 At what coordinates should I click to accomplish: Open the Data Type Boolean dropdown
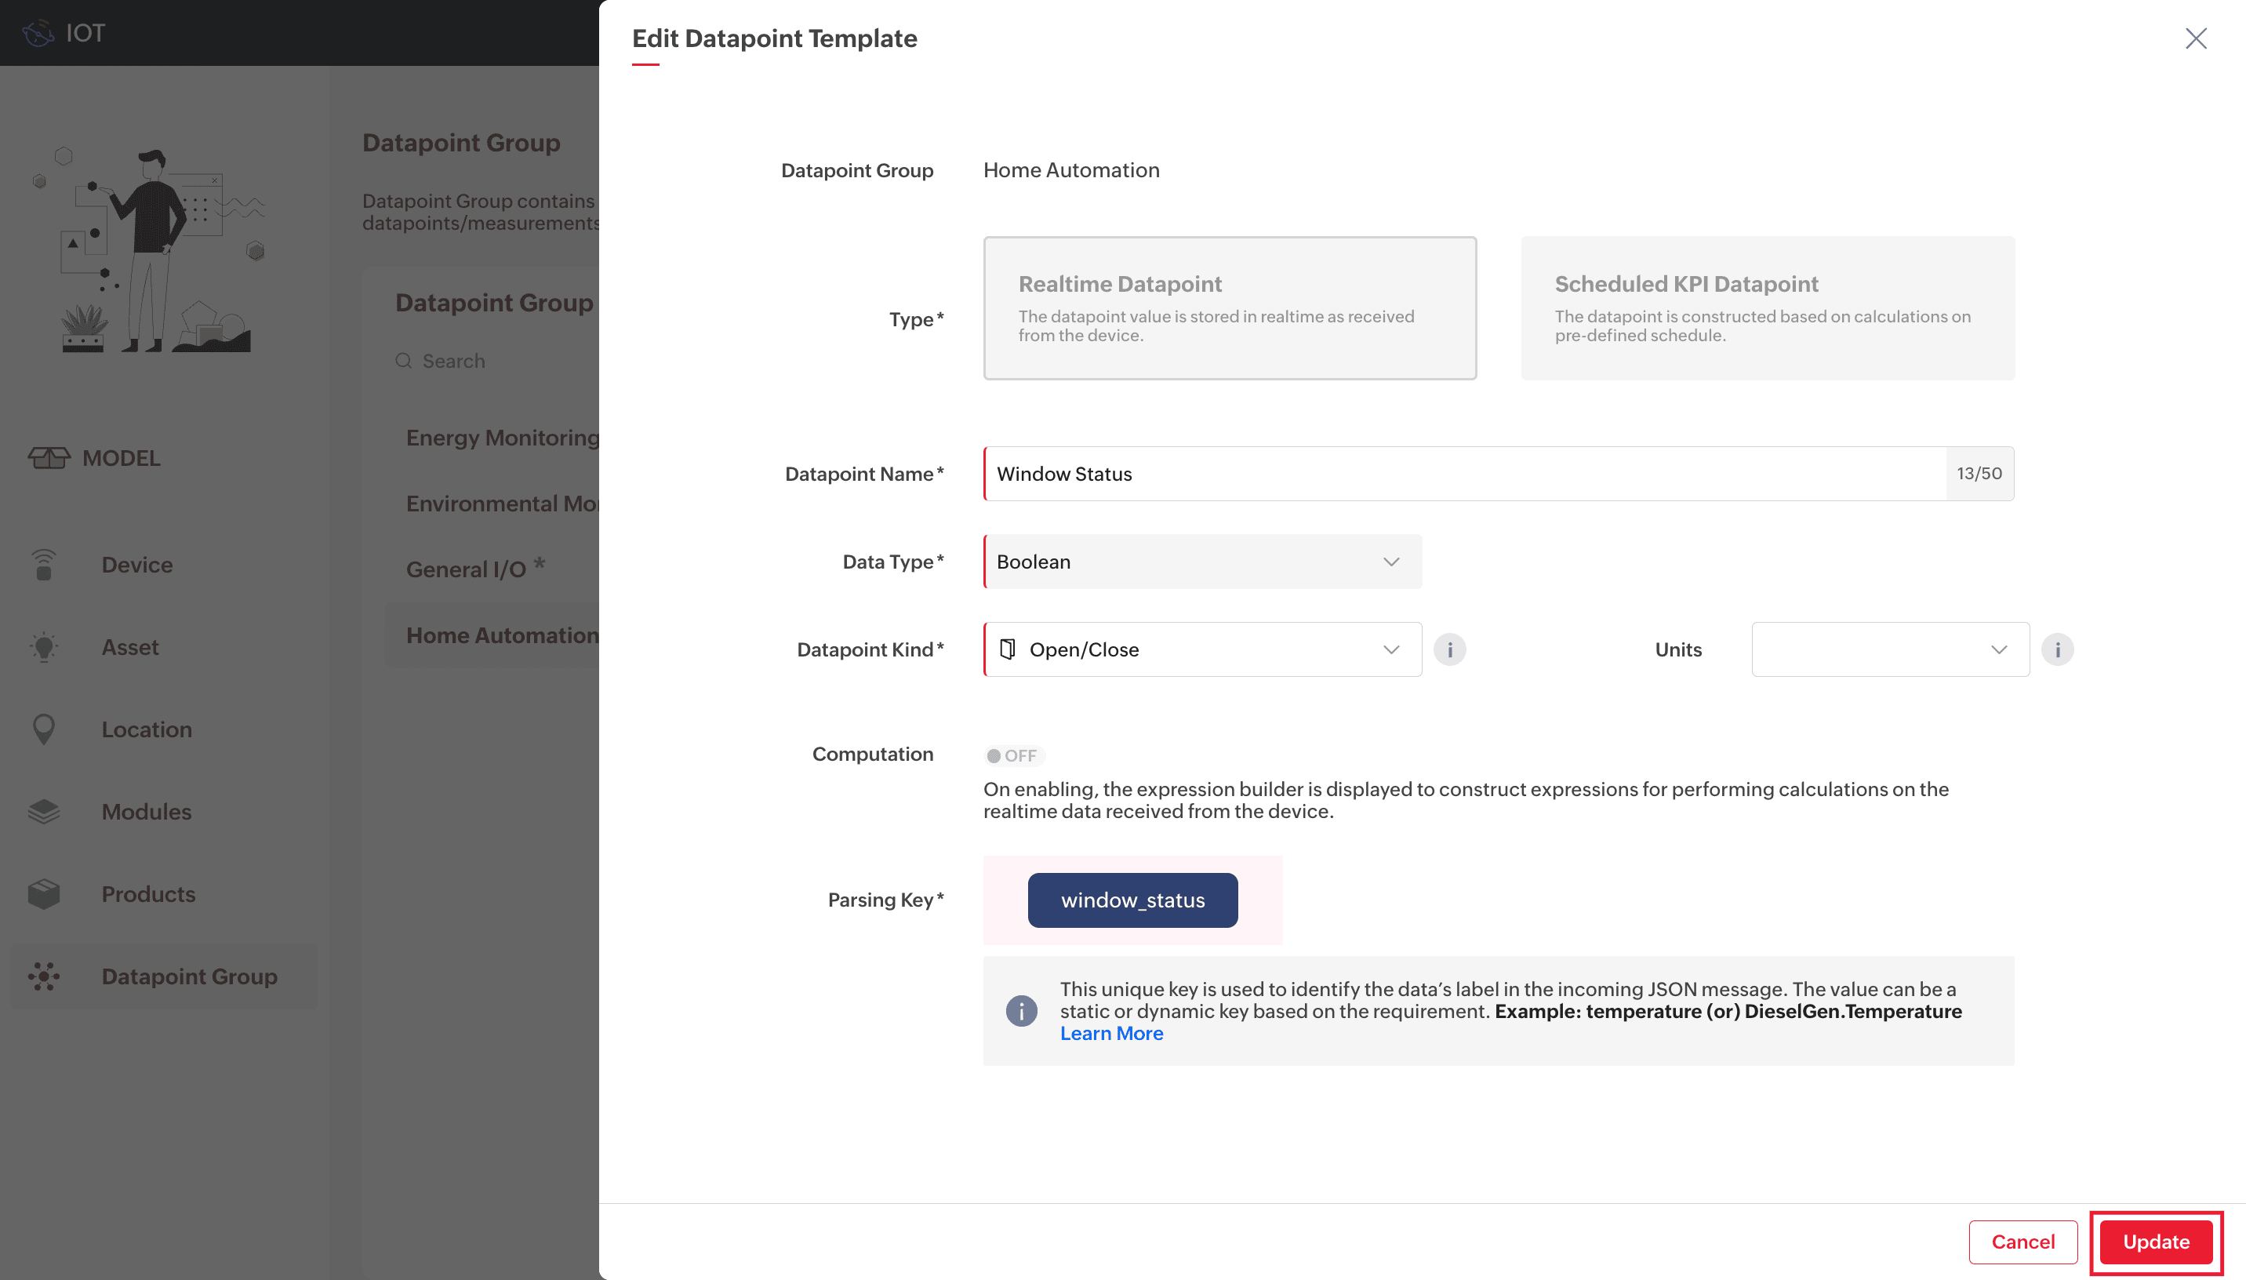tap(1201, 562)
